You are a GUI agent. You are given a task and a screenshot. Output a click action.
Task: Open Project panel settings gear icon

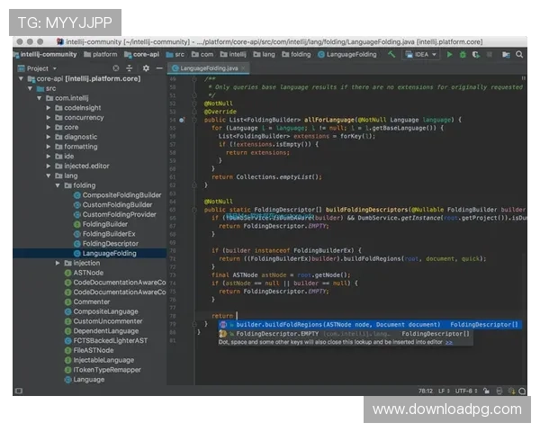click(x=144, y=67)
